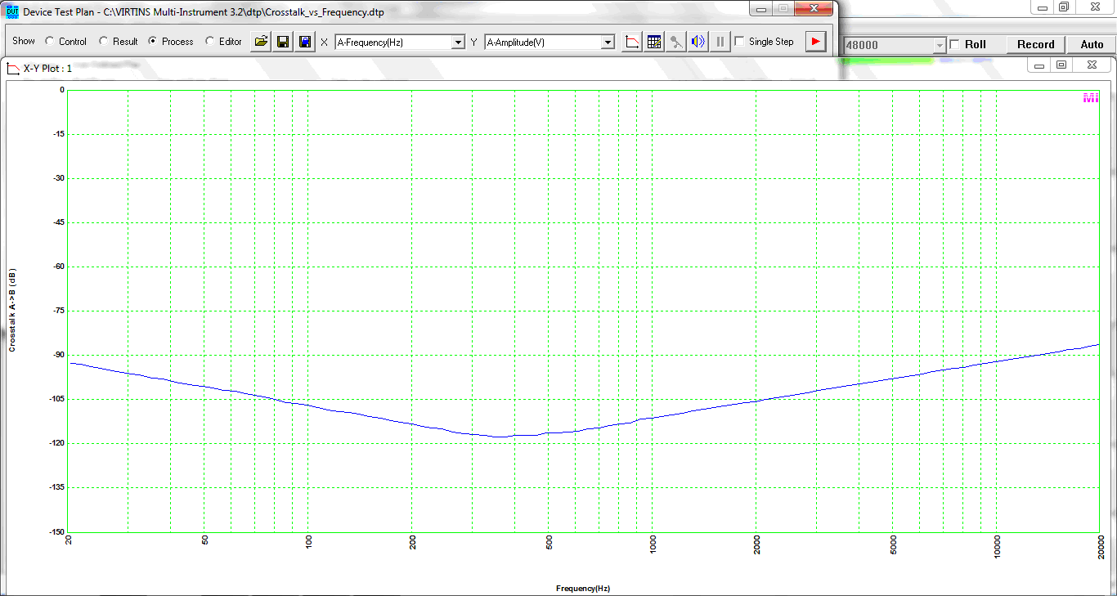
Task: Enable the Single Step checkbox
Action: click(740, 42)
